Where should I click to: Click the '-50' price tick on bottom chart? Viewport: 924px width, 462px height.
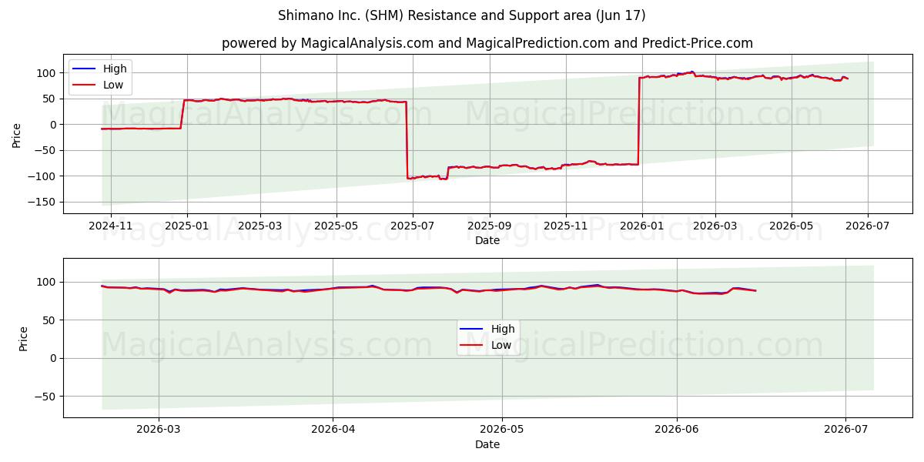click(46, 397)
